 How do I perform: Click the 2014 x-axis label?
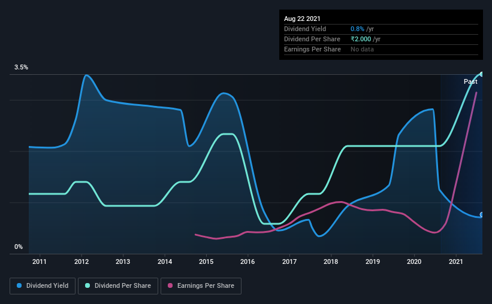point(165,262)
